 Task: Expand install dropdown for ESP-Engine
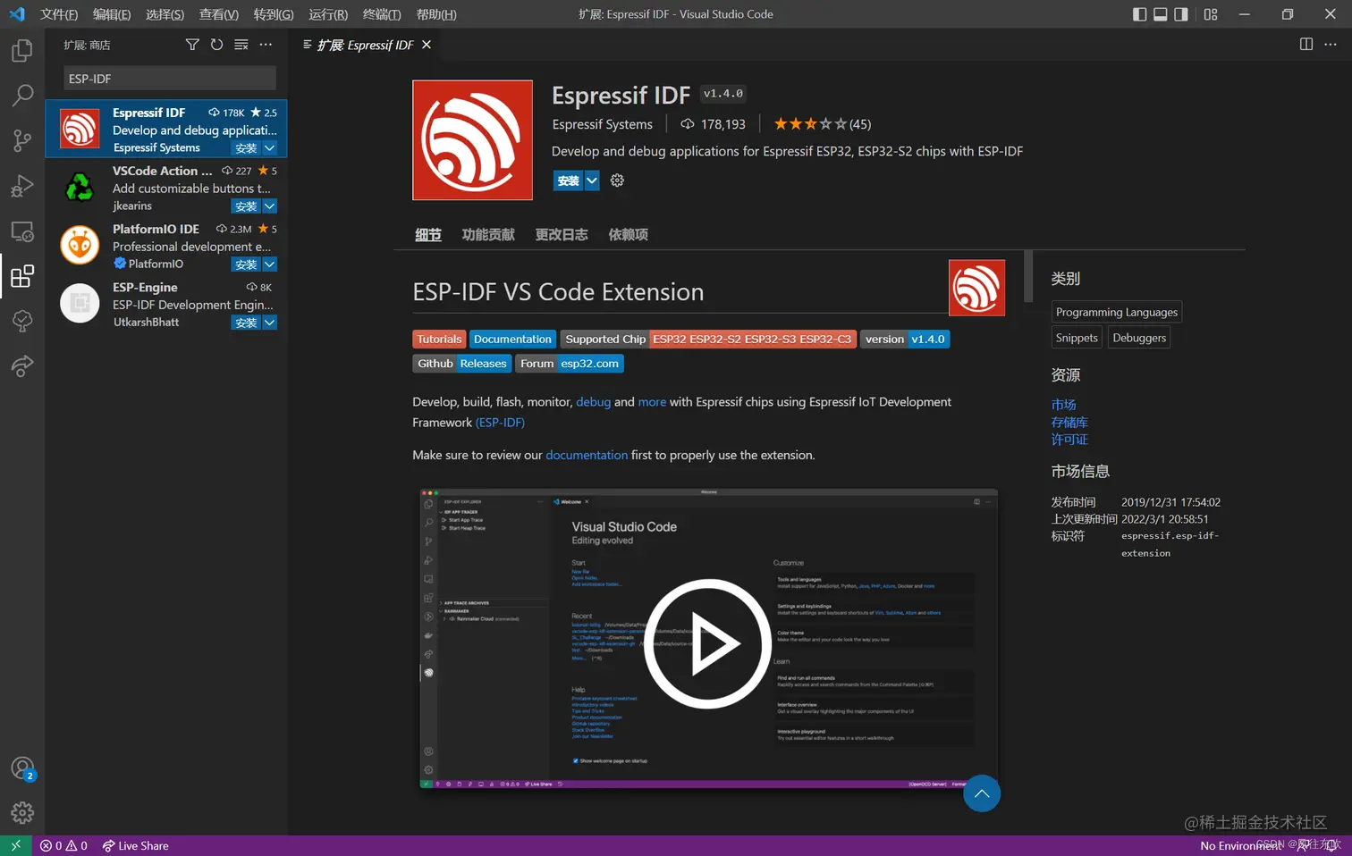269,323
